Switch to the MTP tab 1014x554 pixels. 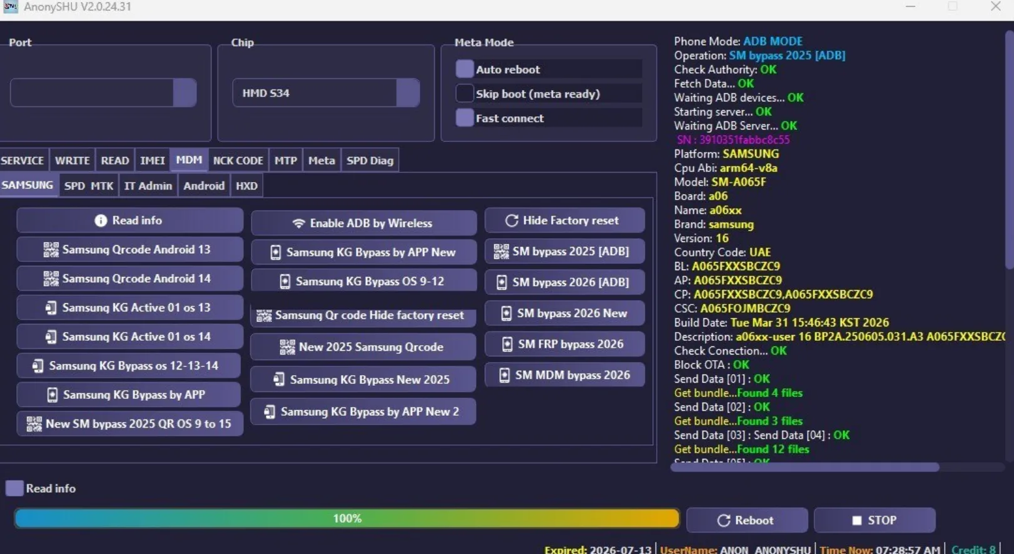(286, 161)
